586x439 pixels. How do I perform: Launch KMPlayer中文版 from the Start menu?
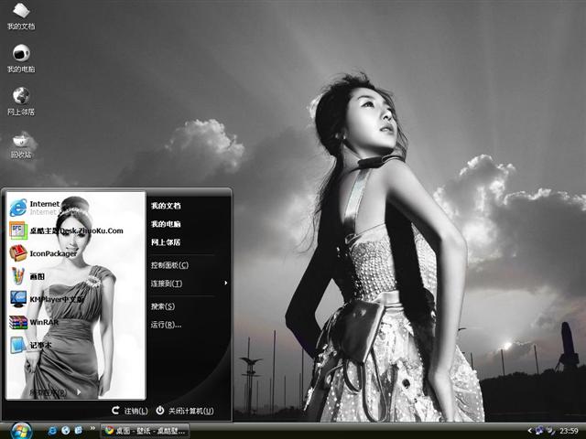click(47, 299)
